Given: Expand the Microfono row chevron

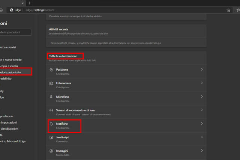Looking at the screenshot, I should coord(202,97).
